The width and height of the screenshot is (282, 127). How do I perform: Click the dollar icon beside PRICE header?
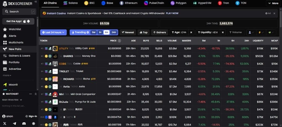point(119,40)
